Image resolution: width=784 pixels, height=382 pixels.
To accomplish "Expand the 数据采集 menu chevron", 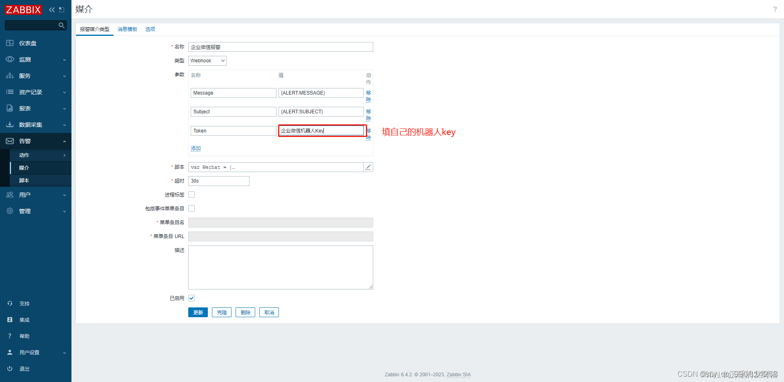I will click(x=65, y=125).
